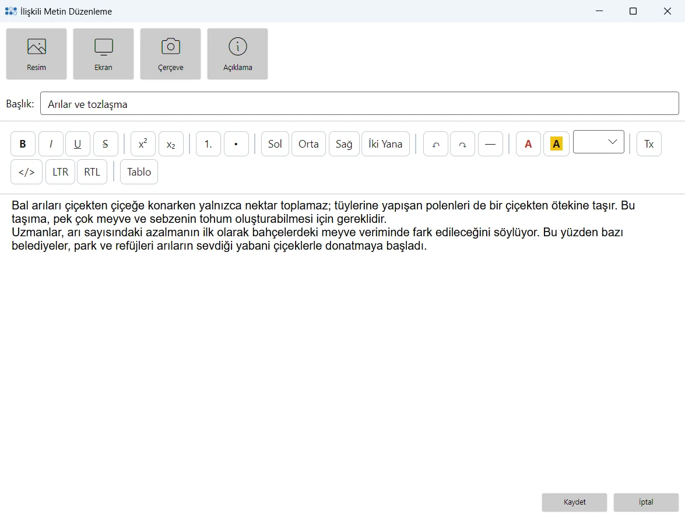Viewport: 685px width, 518px height.
Task: Save changes with Kaydet
Action: pos(574,502)
